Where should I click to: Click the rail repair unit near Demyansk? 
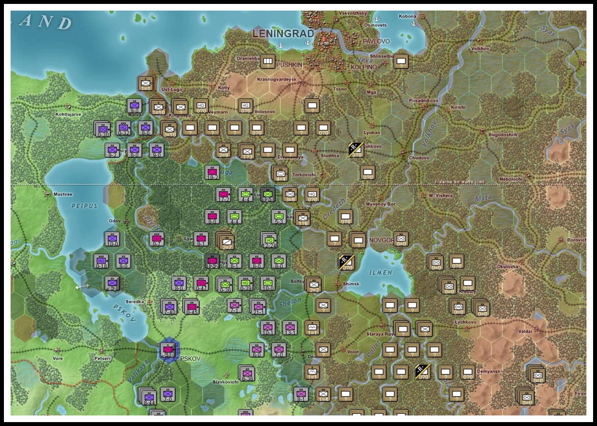coord(422,372)
